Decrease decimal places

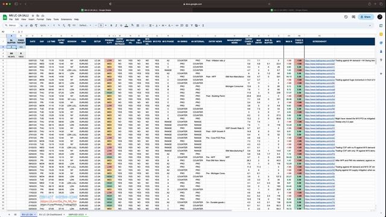[x=64, y=25]
